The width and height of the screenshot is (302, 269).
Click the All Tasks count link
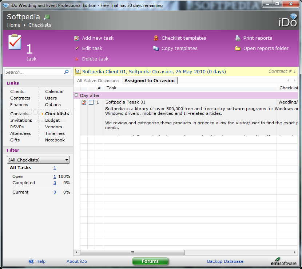click(x=55, y=168)
